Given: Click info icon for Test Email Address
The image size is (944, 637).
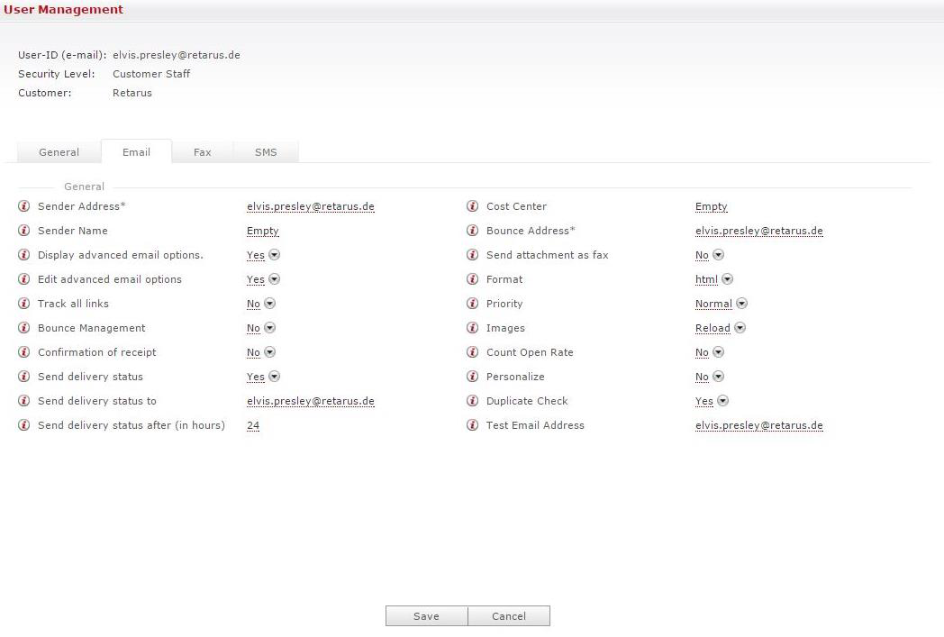Looking at the screenshot, I should (x=473, y=425).
